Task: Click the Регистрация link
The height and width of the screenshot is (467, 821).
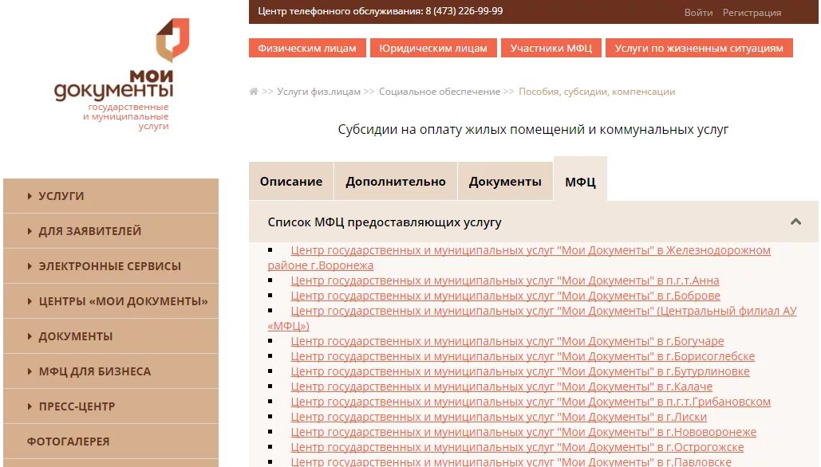Action: tap(752, 13)
